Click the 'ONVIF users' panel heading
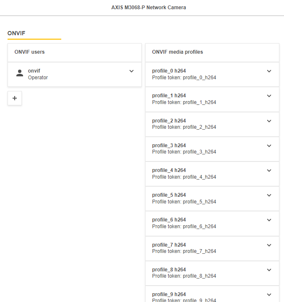 pos(29,52)
